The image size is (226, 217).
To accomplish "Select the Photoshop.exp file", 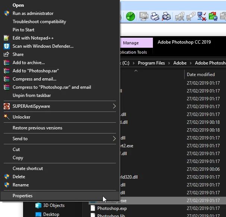I will pos(112,208).
